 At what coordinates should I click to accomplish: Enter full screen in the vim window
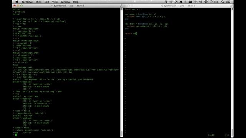pyautogui.click(x=231, y=6)
